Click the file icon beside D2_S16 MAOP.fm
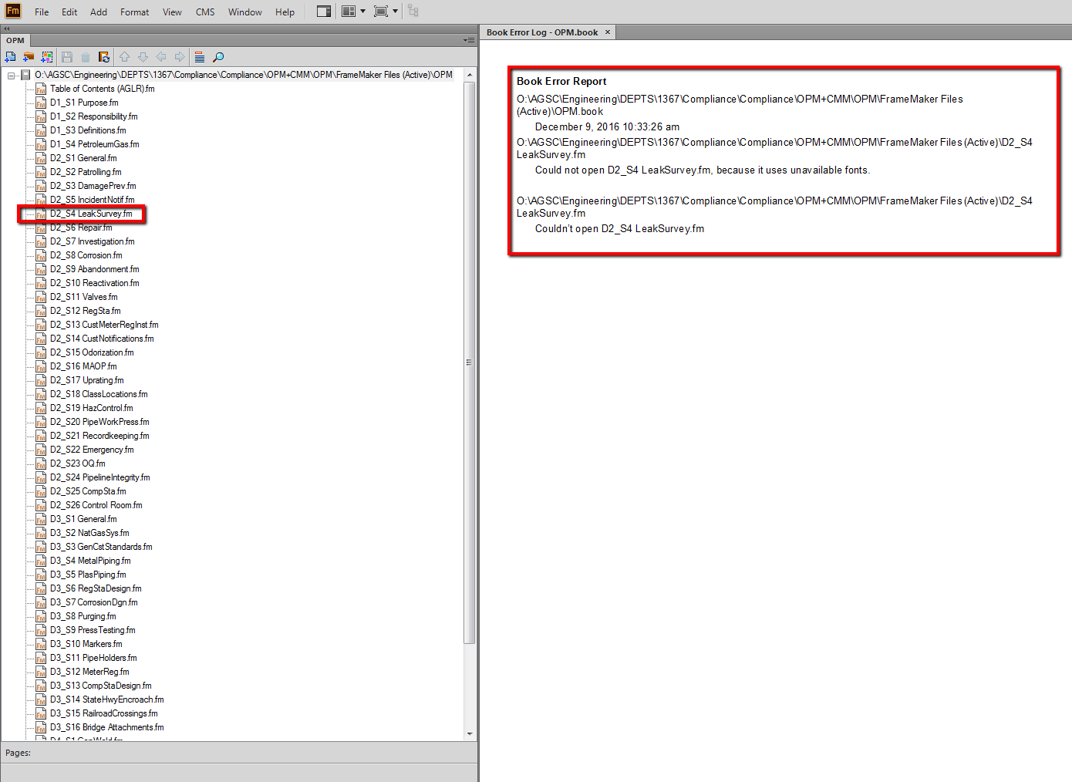Image resolution: width=1072 pixels, height=782 pixels. [41, 366]
